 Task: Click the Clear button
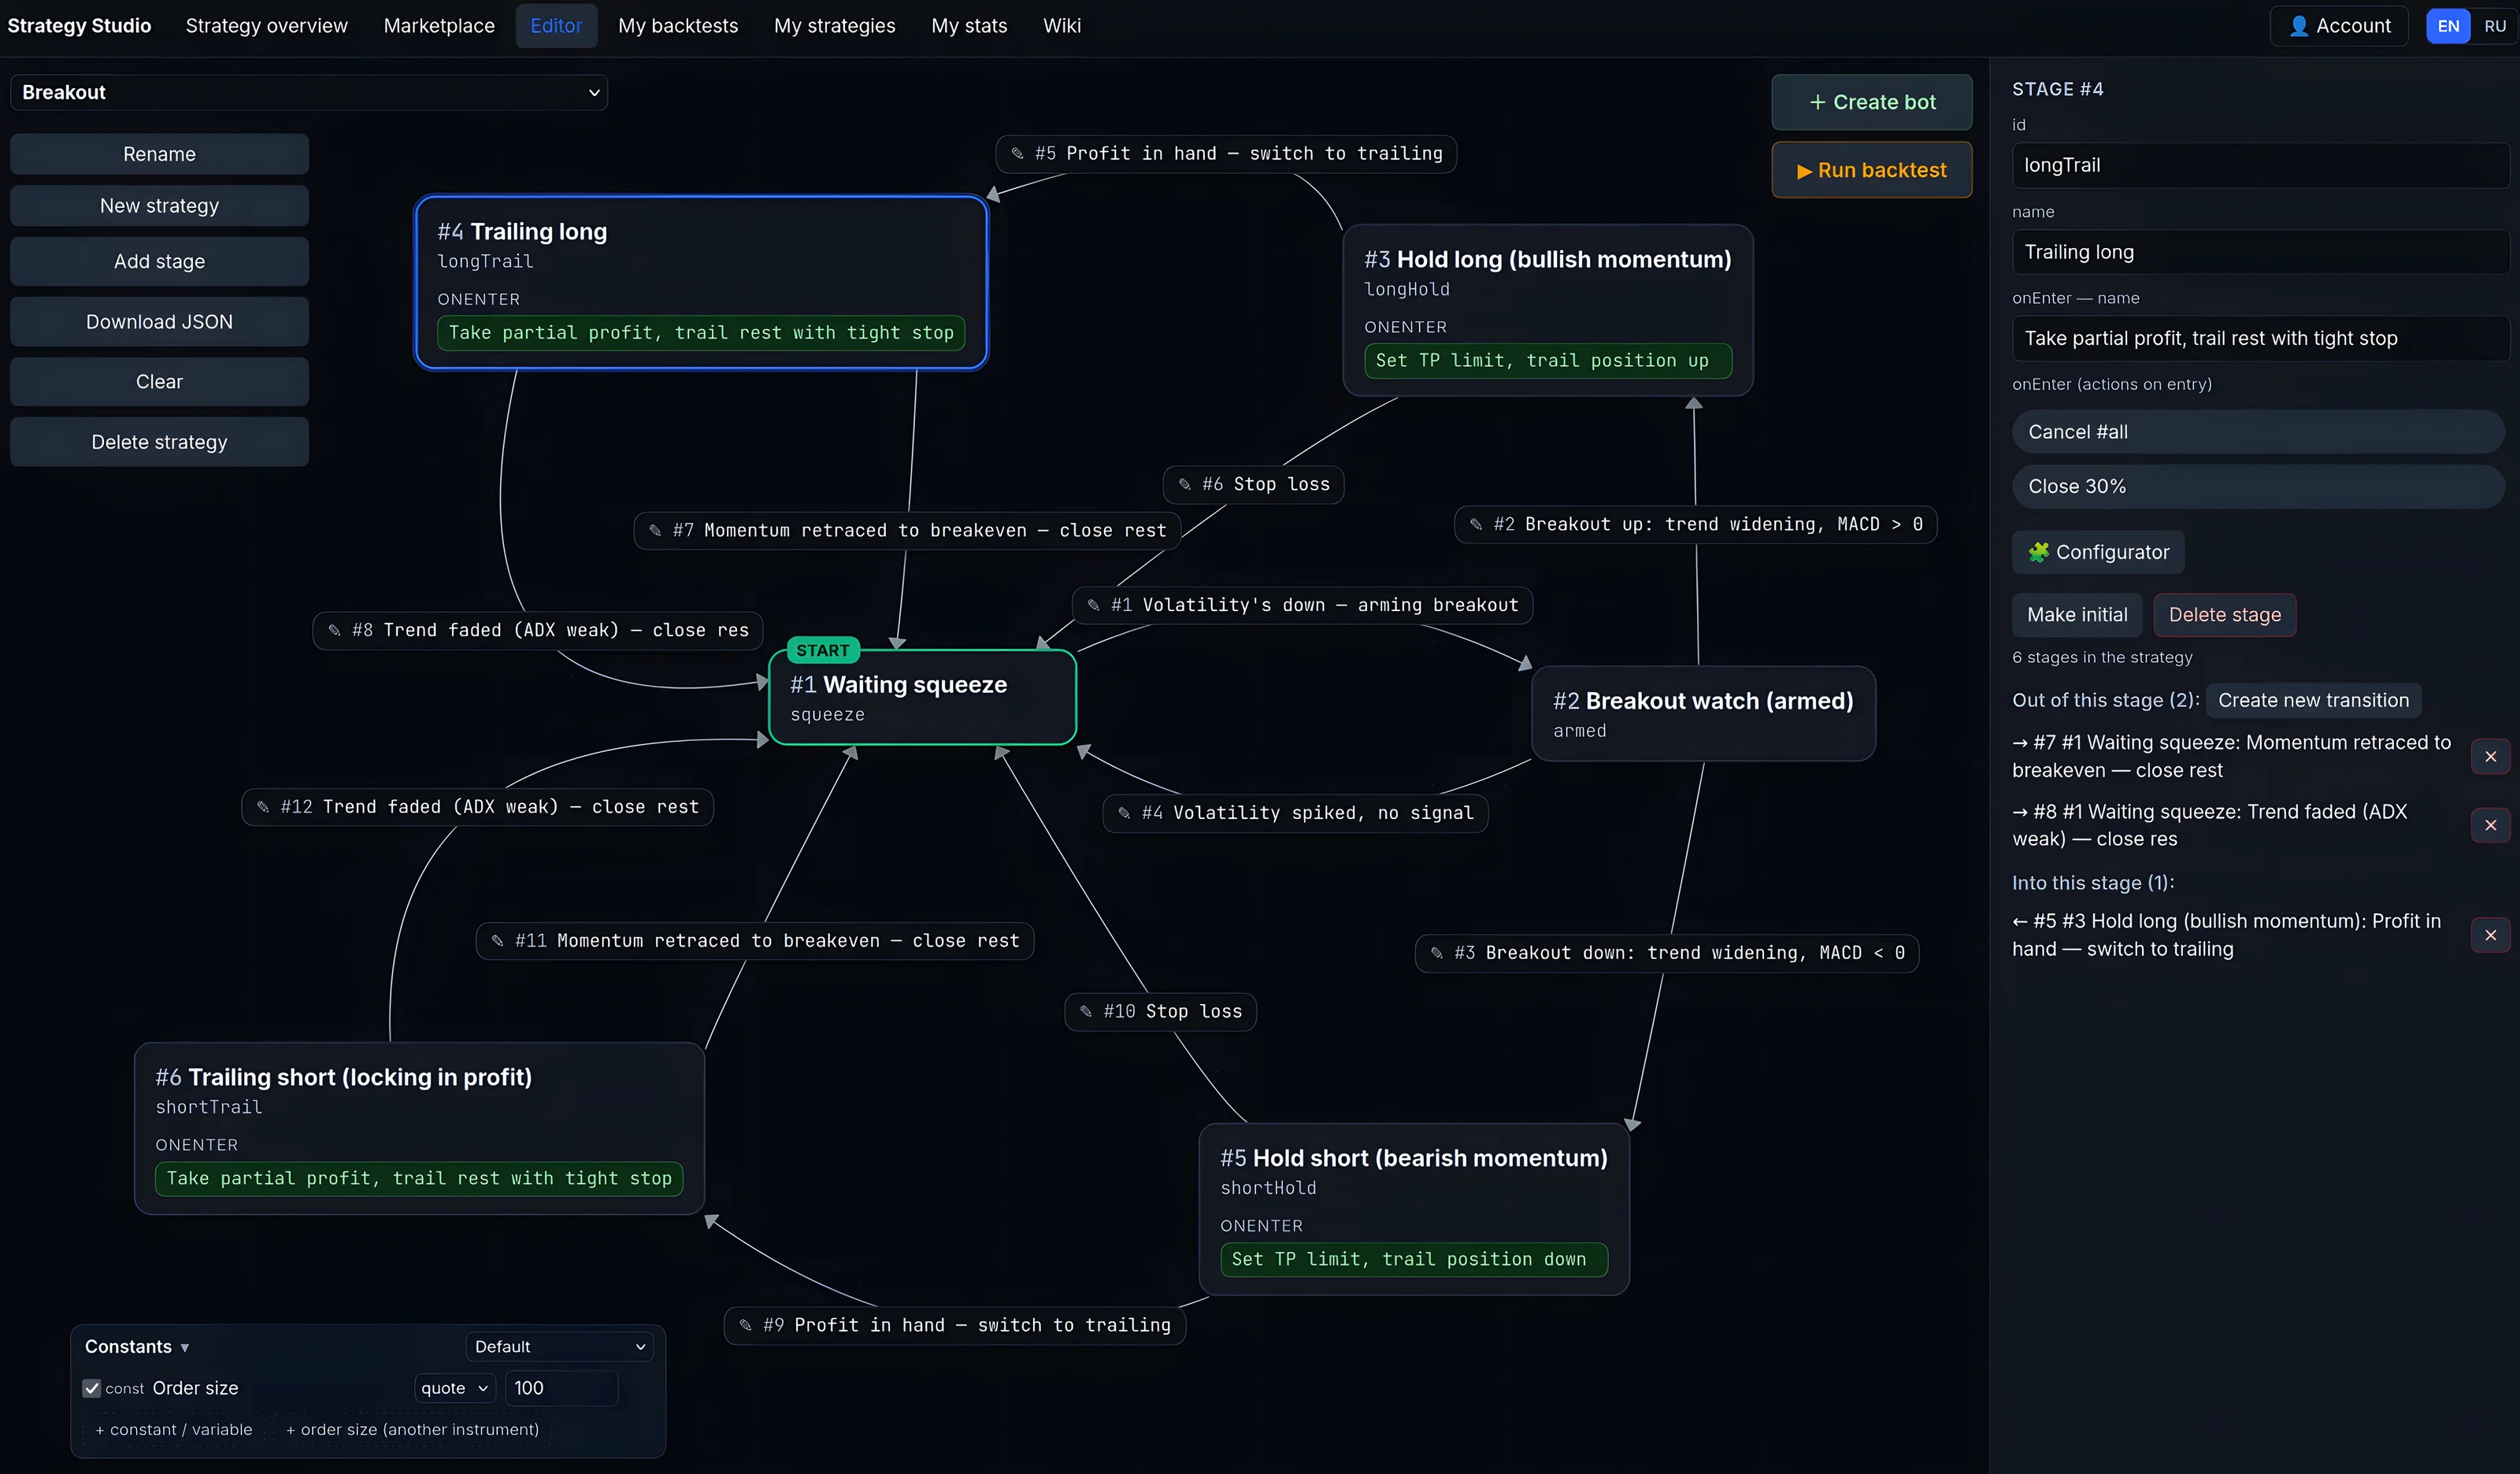[x=159, y=382]
